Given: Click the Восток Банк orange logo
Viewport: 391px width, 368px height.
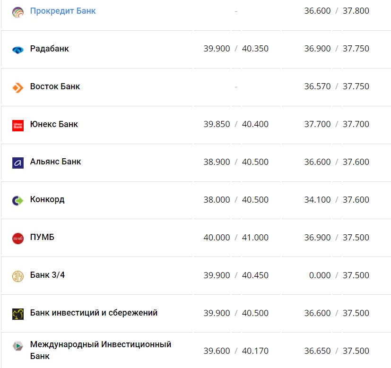Looking at the screenshot, I should [x=17, y=87].
